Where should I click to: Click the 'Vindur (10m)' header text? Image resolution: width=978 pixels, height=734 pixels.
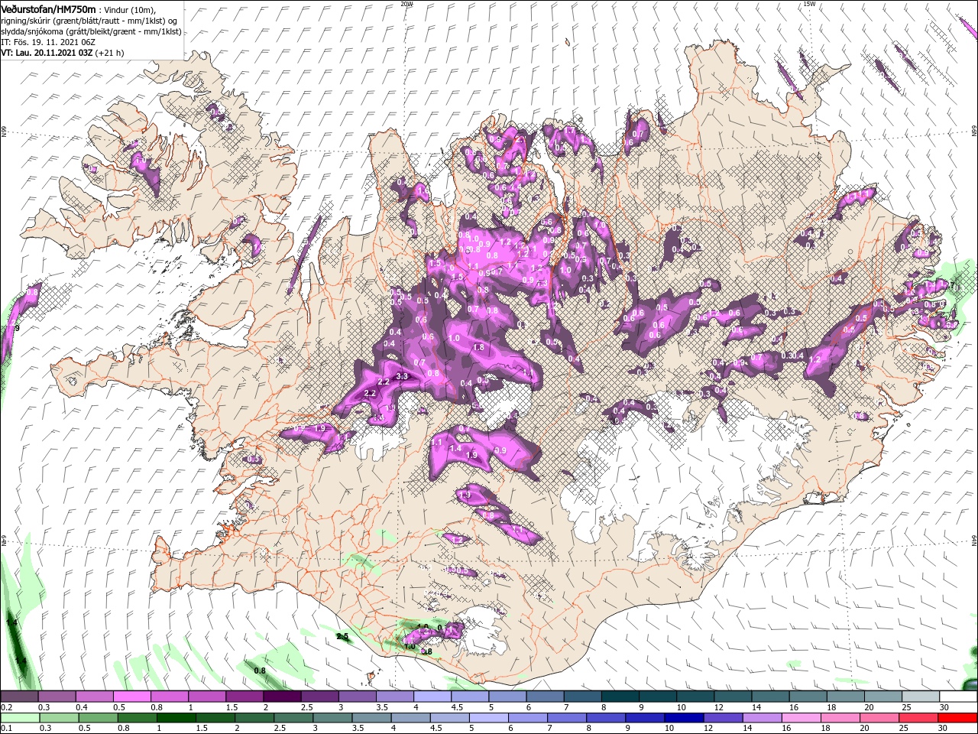click(x=129, y=9)
